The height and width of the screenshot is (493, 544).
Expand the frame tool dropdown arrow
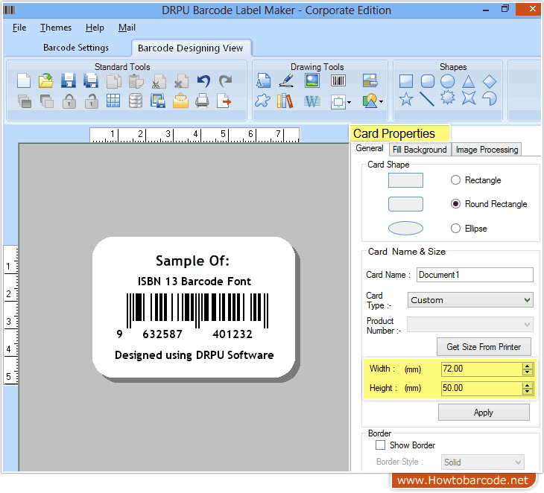[349, 102]
